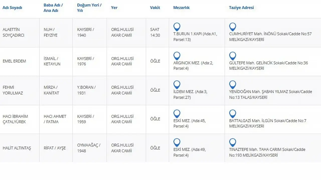Select the EMEL ERDEM row name
The width and height of the screenshot is (321, 181).
point(14,61)
